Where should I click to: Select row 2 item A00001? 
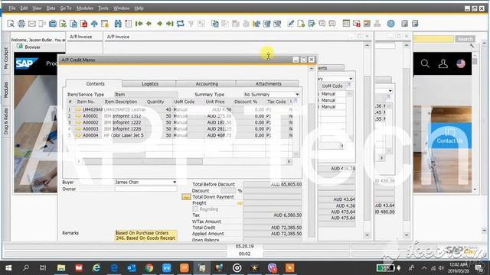pyautogui.click(x=180, y=116)
